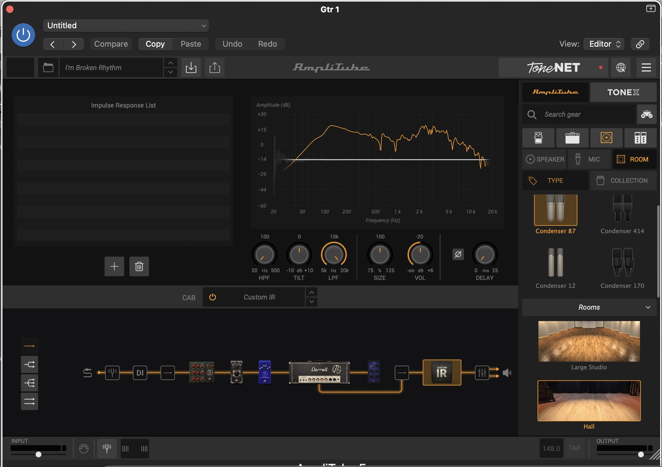Click the TAP tempo button

pos(574,448)
